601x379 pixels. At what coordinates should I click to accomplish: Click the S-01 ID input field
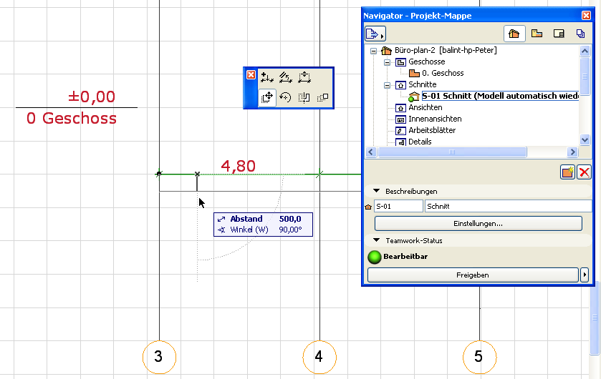click(x=398, y=206)
